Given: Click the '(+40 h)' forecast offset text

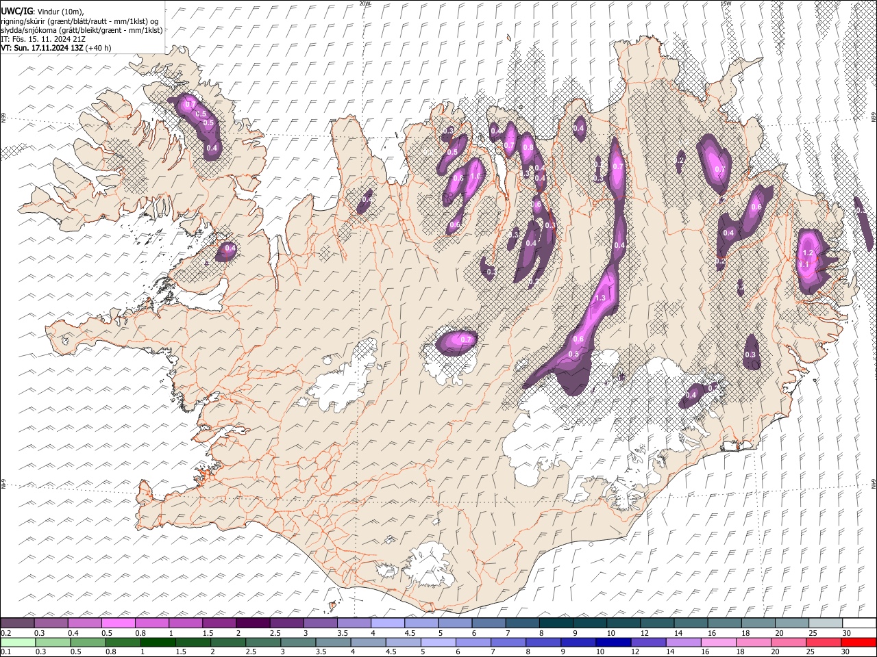Looking at the screenshot, I should pyautogui.click(x=99, y=48).
